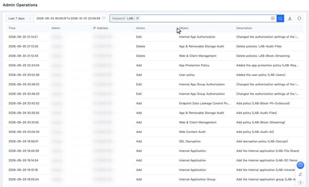Screen dimensions: 309x187
Task: Select row timestamp 2026-09-29 20:52:36
Action: pyautogui.click(x=24, y=75)
